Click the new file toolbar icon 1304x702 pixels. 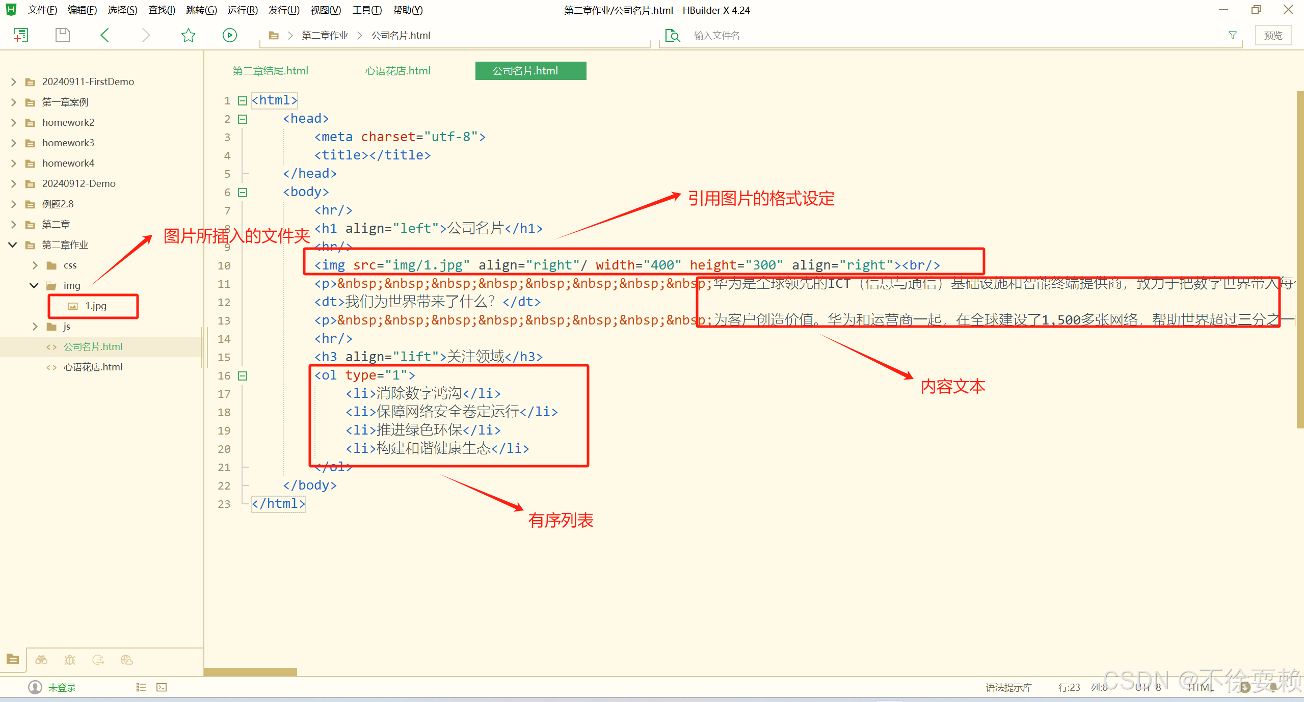21,35
